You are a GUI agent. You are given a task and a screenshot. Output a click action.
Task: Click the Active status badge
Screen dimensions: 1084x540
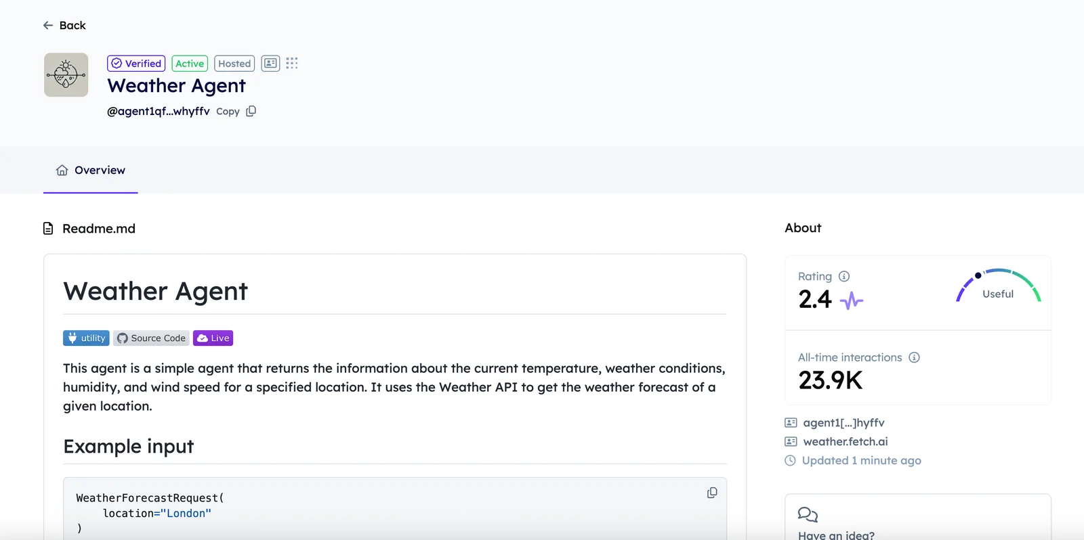pyautogui.click(x=190, y=64)
